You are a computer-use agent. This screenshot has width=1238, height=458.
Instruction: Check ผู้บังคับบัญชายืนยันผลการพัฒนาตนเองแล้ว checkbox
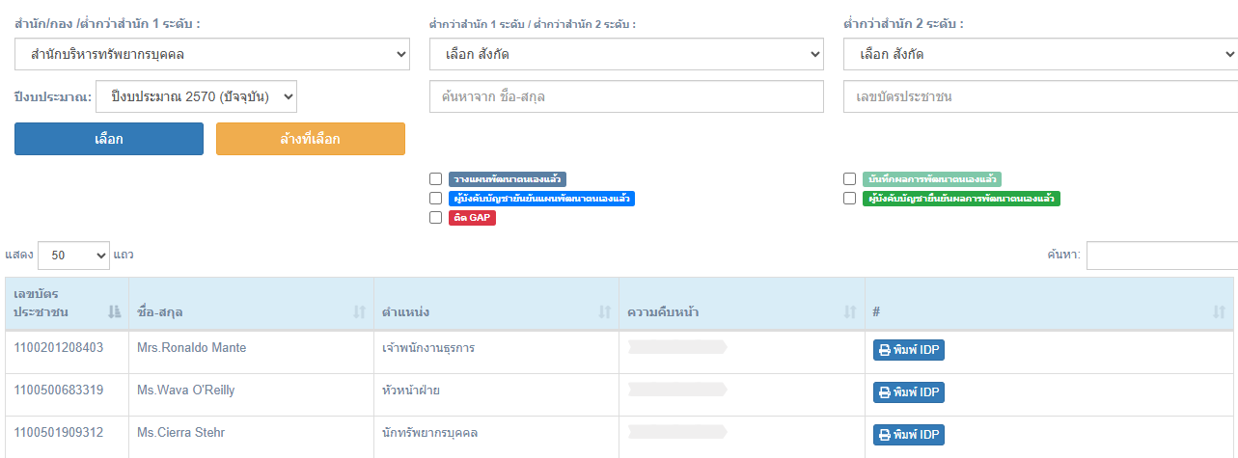(x=850, y=199)
